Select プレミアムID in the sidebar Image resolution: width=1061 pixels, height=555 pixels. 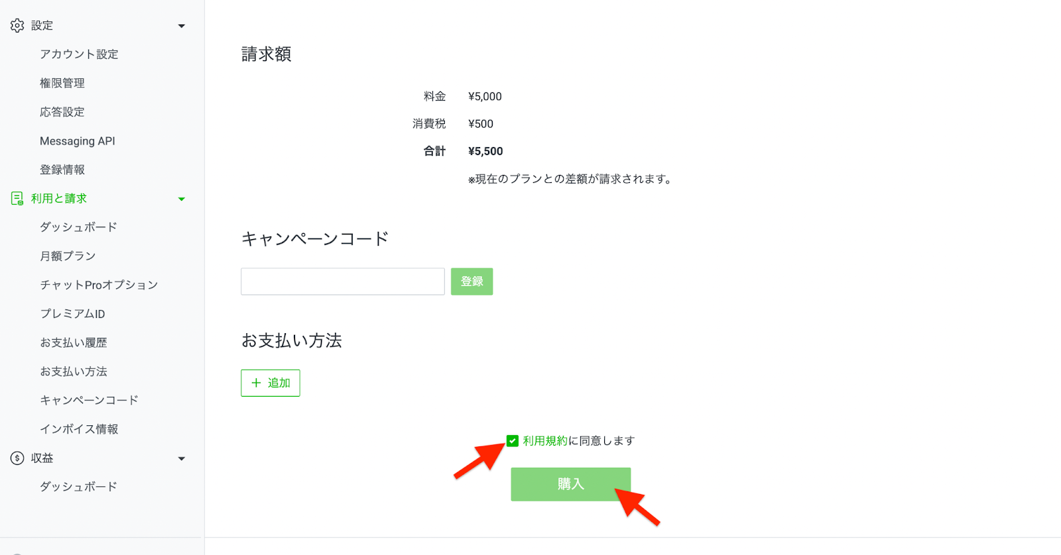click(72, 314)
